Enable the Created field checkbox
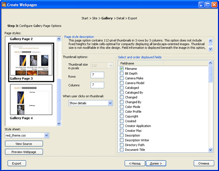This screenshot has height=171, width=219. click(x=122, y=121)
